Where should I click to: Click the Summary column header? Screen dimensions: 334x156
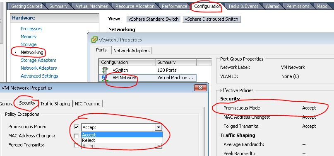(176, 62)
